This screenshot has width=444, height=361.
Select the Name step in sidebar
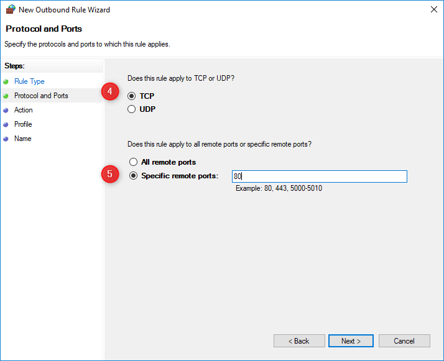[x=22, y=139]
